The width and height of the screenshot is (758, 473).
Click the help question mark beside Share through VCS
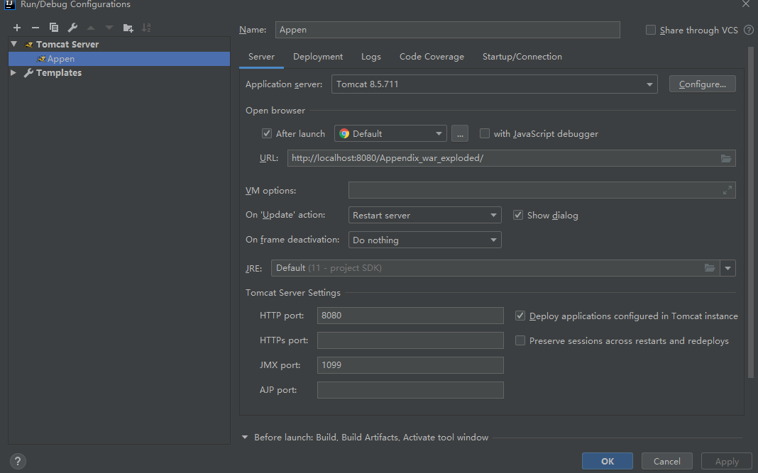[748, 30]
